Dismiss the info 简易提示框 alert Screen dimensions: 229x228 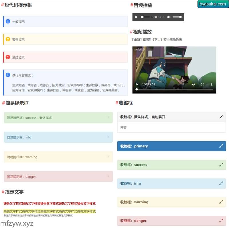108,137
